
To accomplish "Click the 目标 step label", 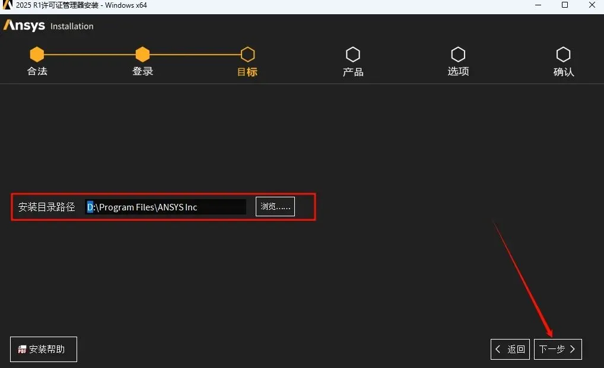I will point(247,72).
